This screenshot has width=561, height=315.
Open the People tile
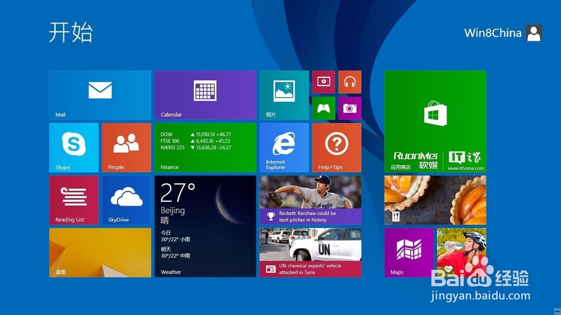(x=126, y=147)
